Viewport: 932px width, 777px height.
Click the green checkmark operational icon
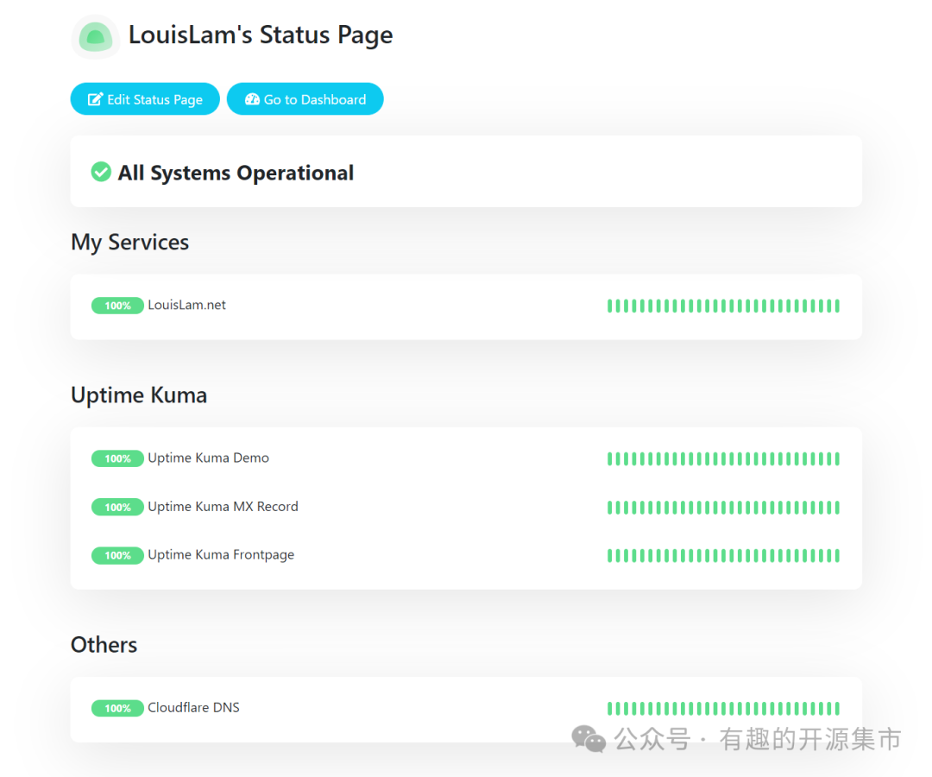tap(101, 172)
